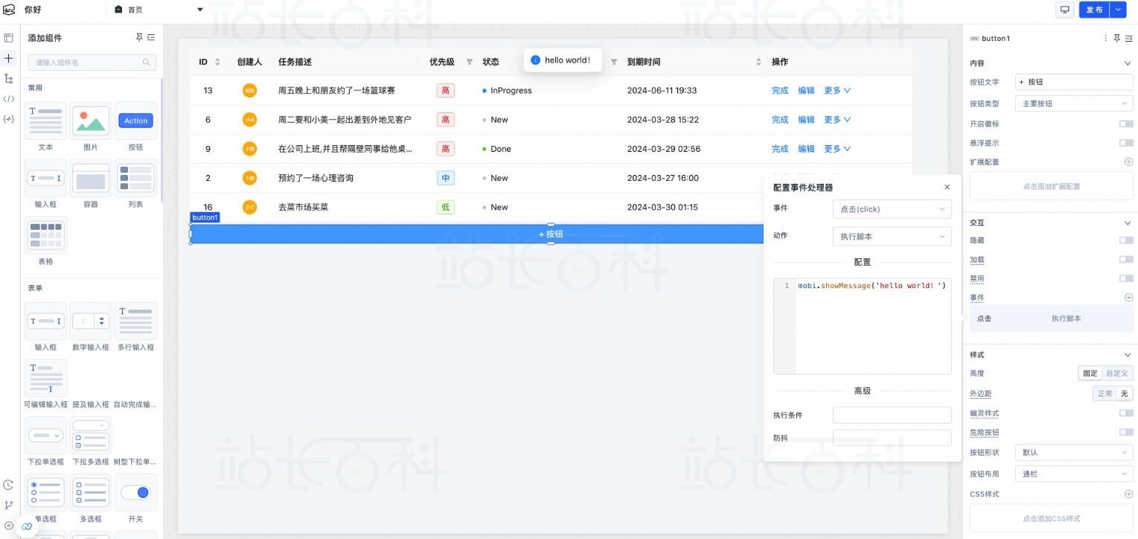Expand the 首页 page dropdown in top bar

[x=199, y=10]
